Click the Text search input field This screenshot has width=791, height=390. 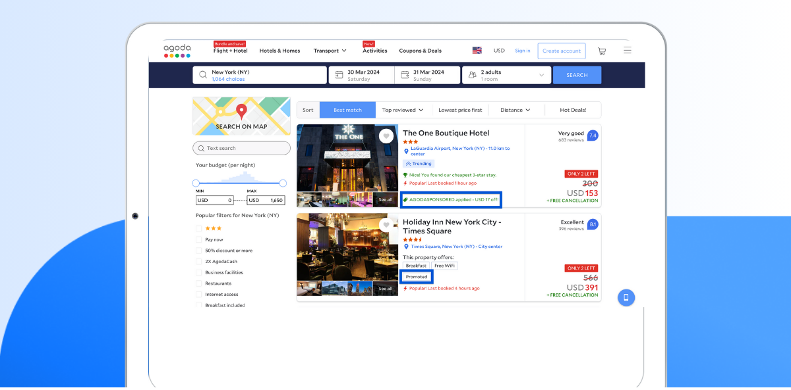241,148
